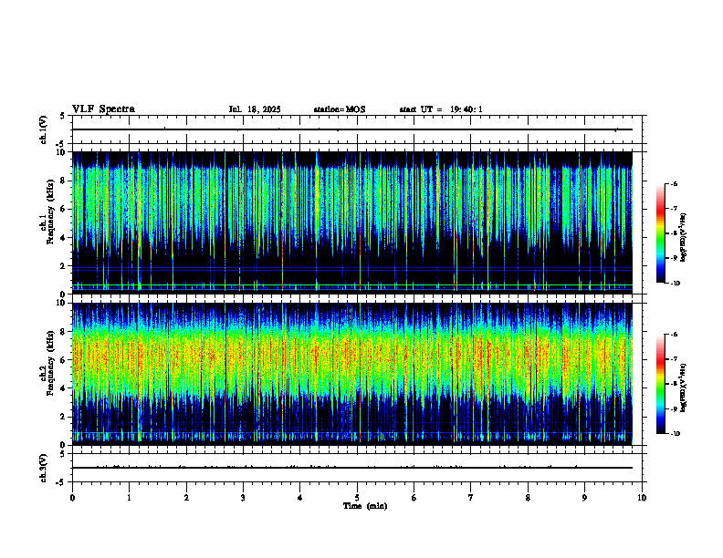
Task: Click tick label "5" on the Time axis
Action: point(357,498)
